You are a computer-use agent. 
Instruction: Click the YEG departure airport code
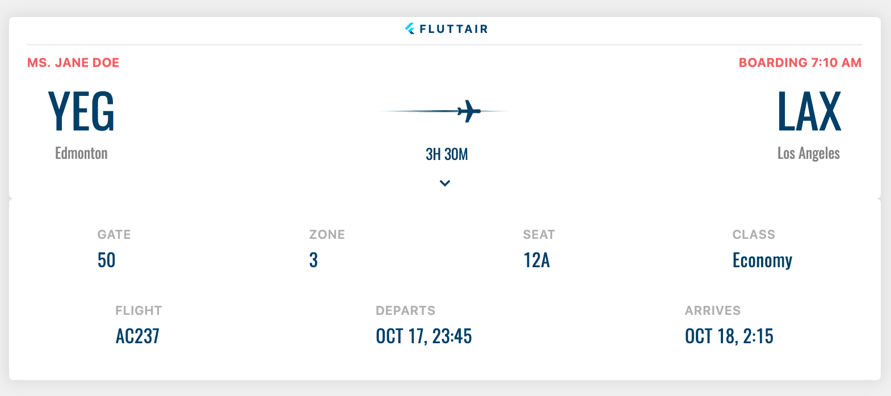(82, 112)
